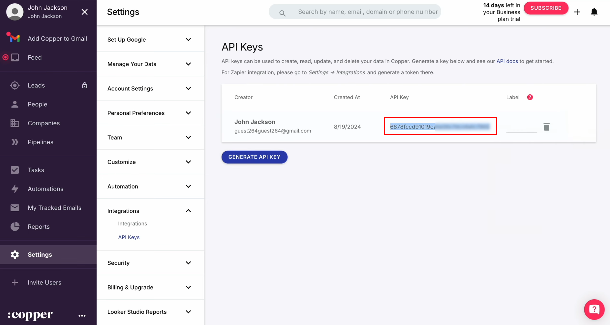Click the Leads target icon
The height and width of the screenshot is (325, 610).
point(15,85)
